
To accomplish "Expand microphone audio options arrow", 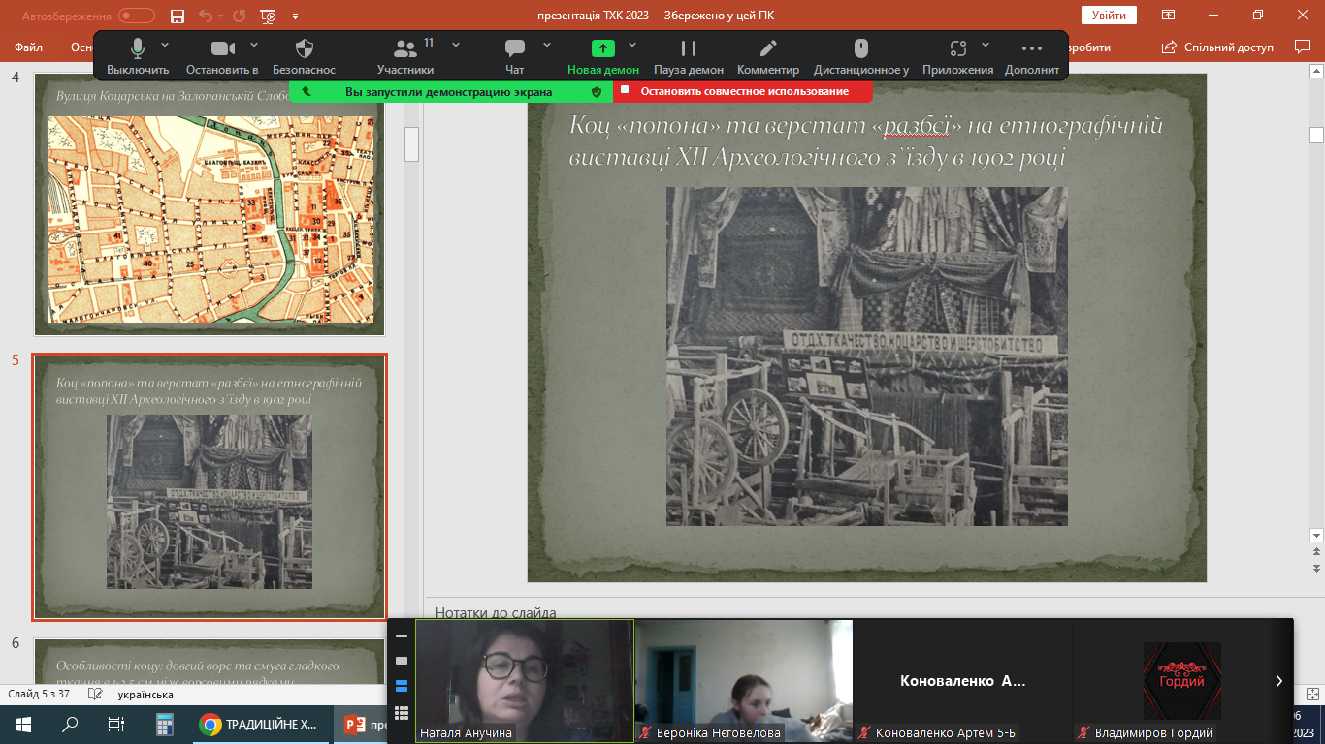I will tap(165, 45).
